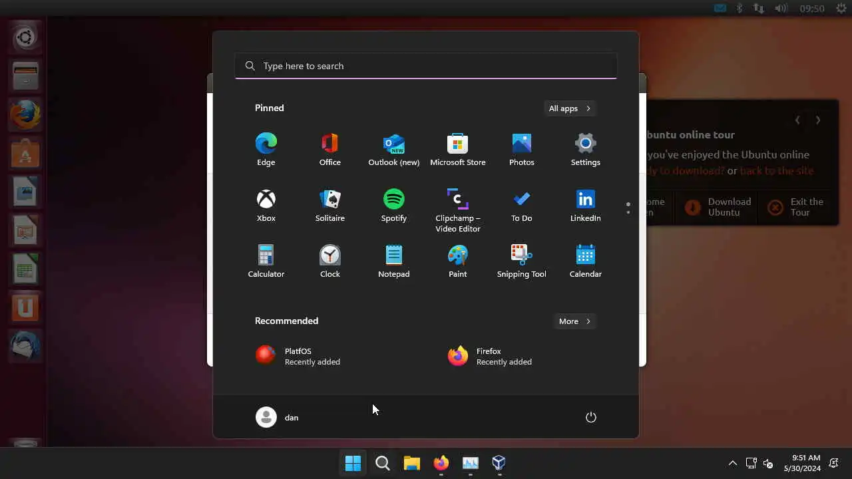Open Ubuntu One launcher icon
Viewport: 852px width, 479px height.
point(25,308)
